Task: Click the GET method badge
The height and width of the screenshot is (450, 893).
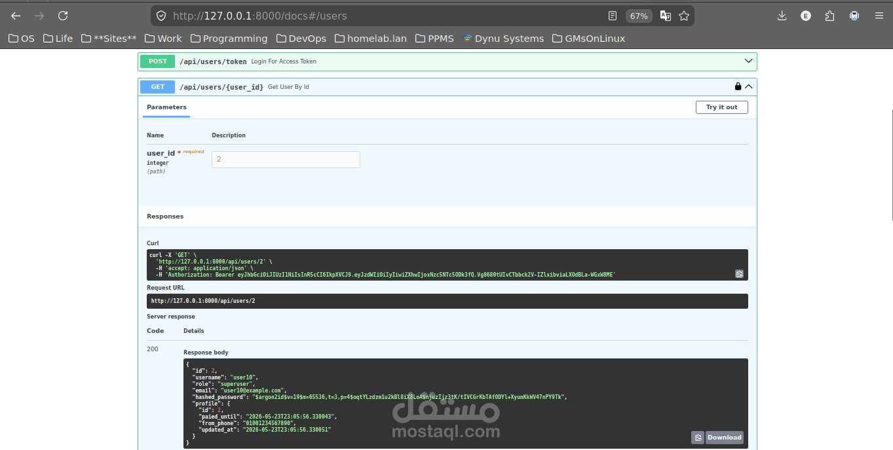Action: [x=158, y=87]
